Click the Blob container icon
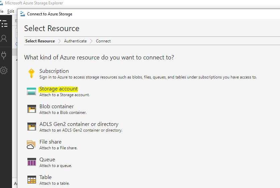 31,109
